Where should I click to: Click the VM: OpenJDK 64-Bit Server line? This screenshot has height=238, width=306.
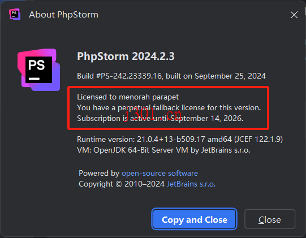click(x=163, y=150)
